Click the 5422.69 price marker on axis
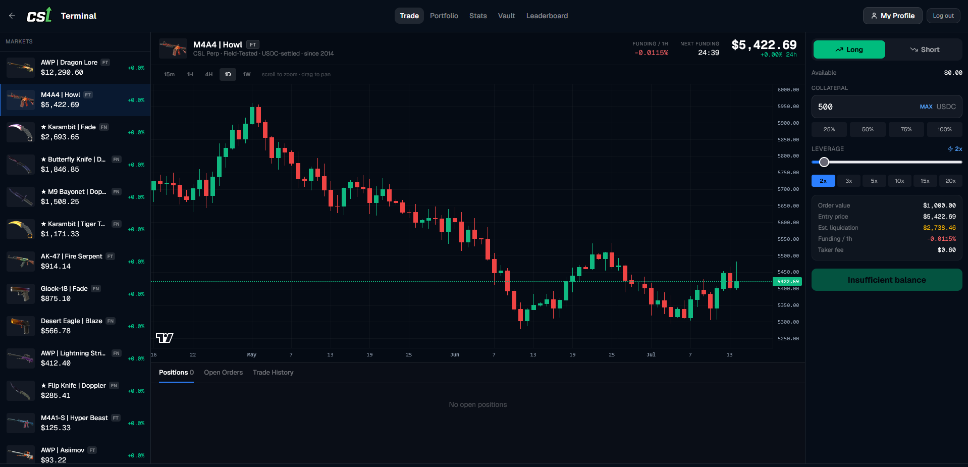Viewport: 968px width, 467px height. pyautogui.click(x=788, y=281)
